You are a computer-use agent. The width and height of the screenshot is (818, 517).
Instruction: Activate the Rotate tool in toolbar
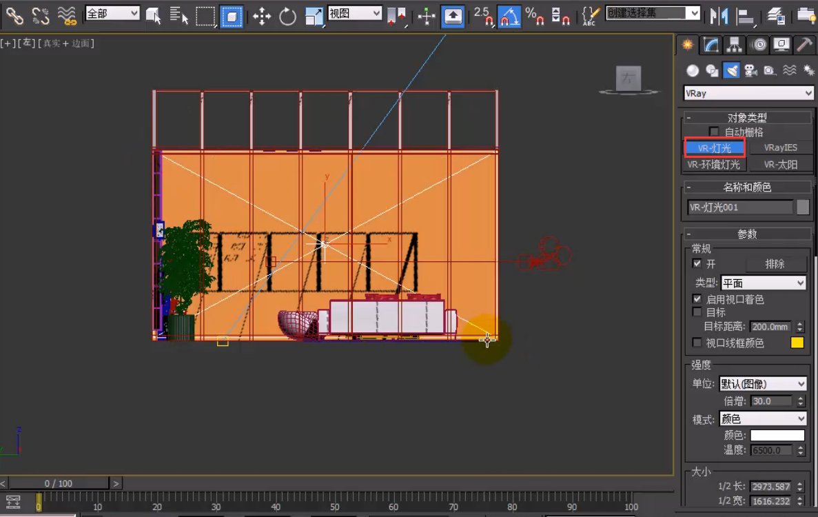click(287, 17)
